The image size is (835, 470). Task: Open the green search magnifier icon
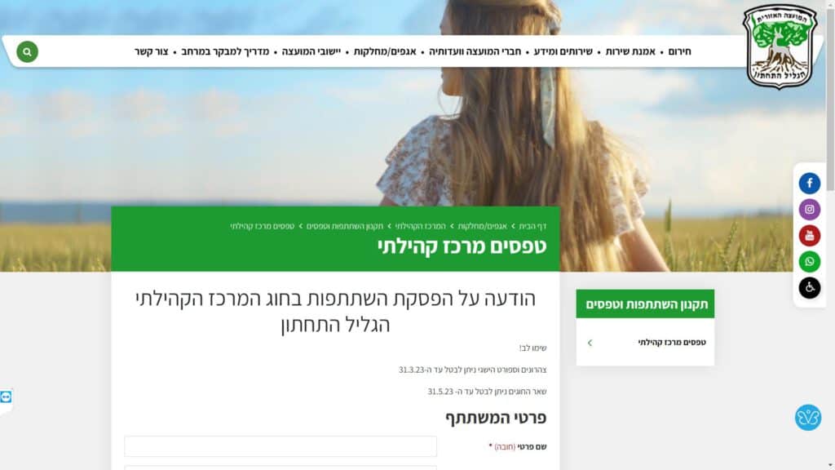[27, 51]
